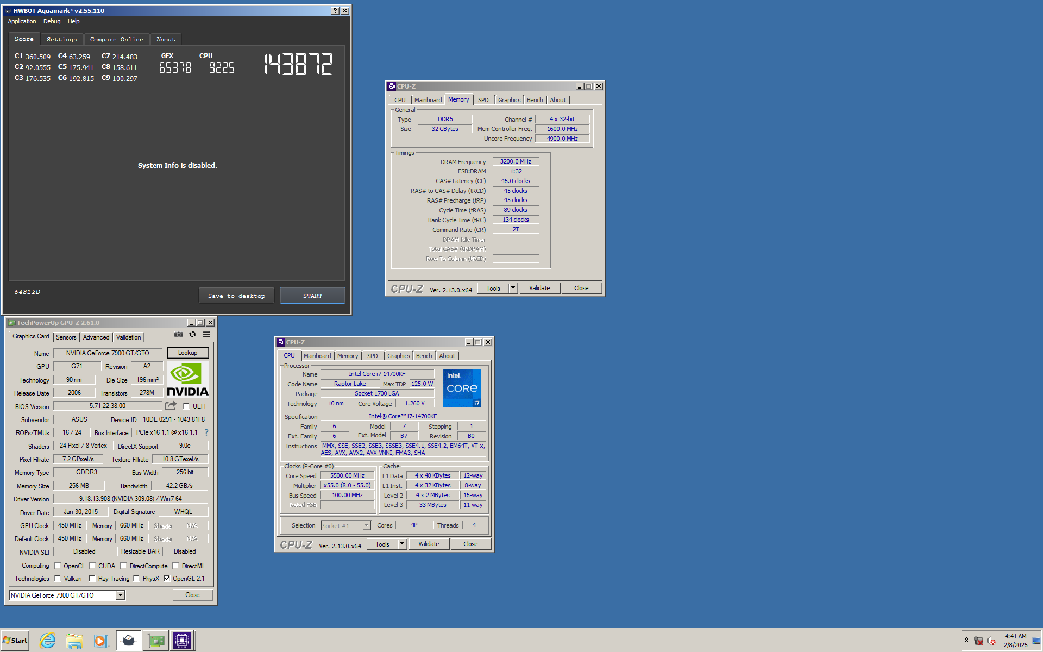Select the Mainboard tab in CPU-Z CPU window
This screenshot has width=1043, height=652.
tap(317, 356)
